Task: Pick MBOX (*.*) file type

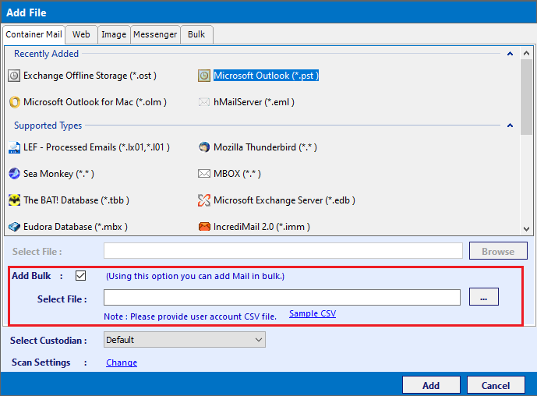Action: pyautogui.click(x=237, y=174)
